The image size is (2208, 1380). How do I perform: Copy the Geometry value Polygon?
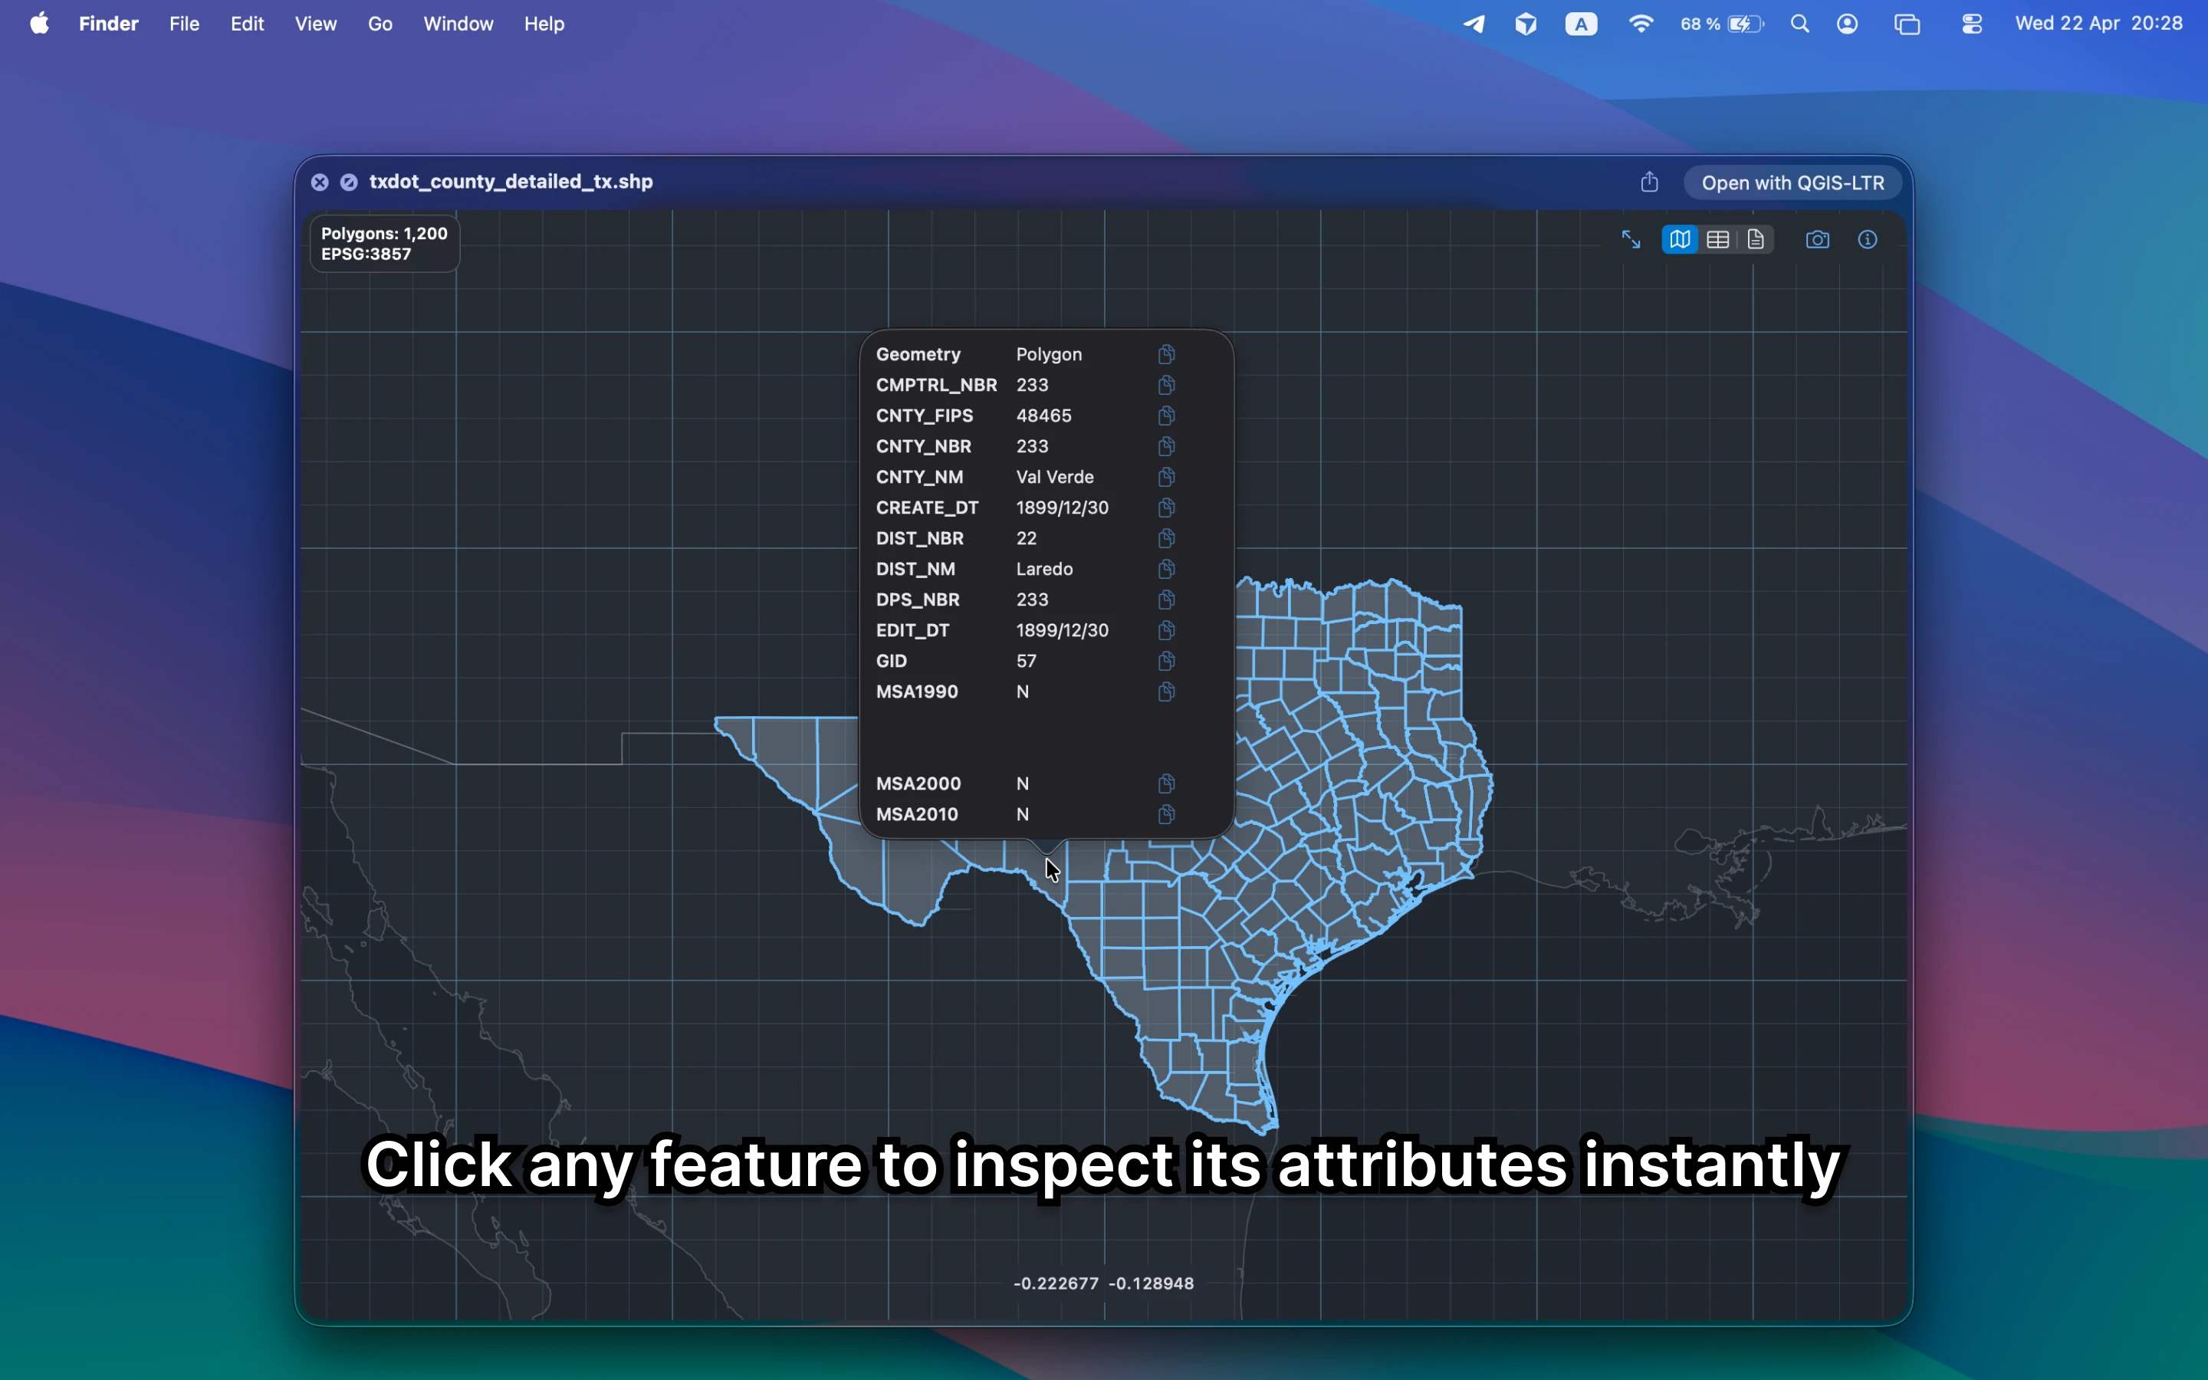click(1166, 354)
